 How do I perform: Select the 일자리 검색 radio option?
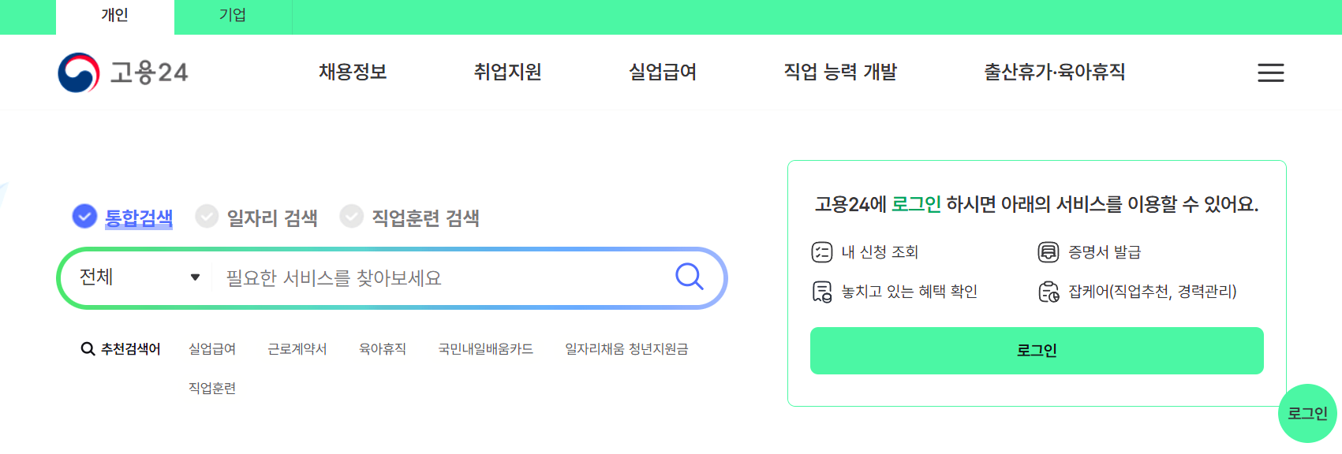coord(205,218)
